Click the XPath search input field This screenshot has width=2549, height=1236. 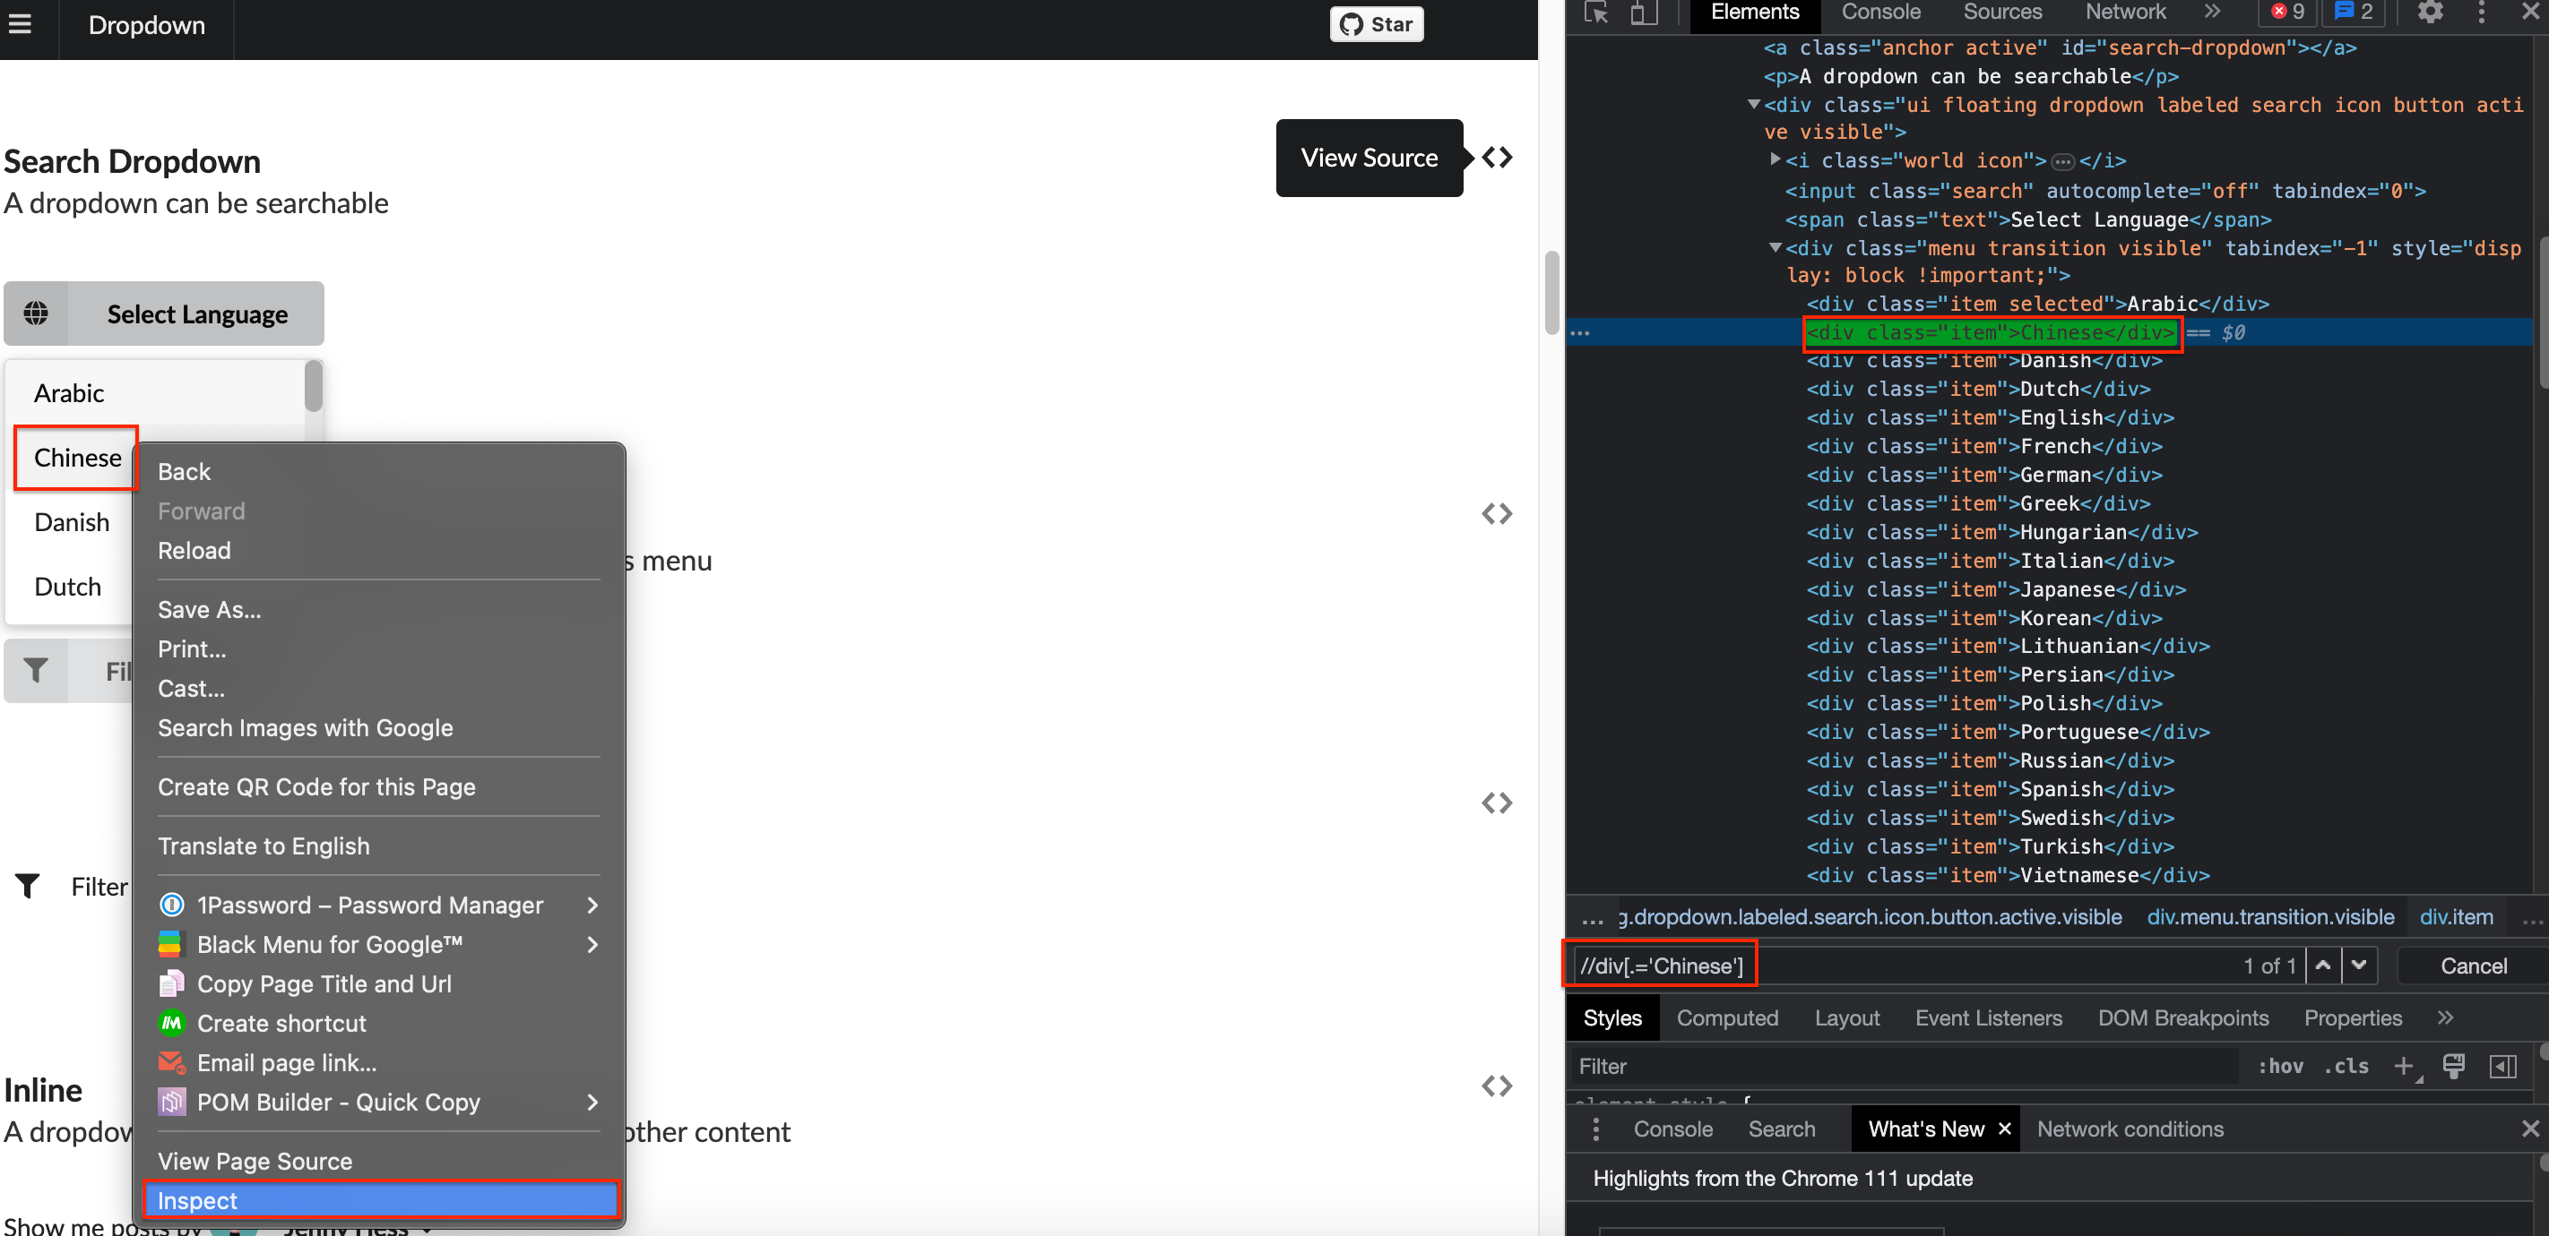point(1659,966)
